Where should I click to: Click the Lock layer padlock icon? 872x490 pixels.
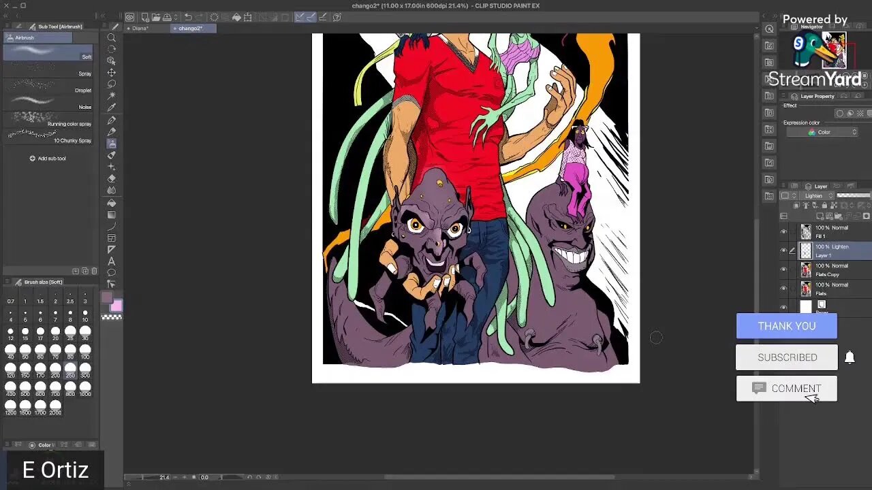(824, 206)
